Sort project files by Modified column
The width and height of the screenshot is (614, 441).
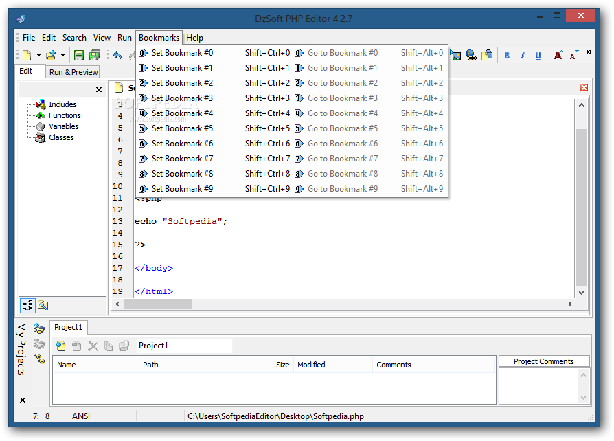(333, 365)
